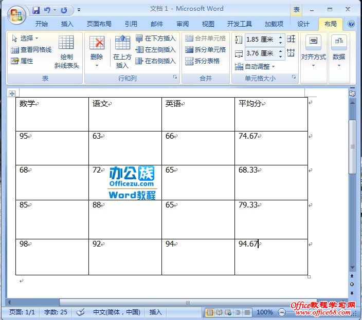Decrease column width with down arrow
The image size is (362, 320).
coord(281,57)
